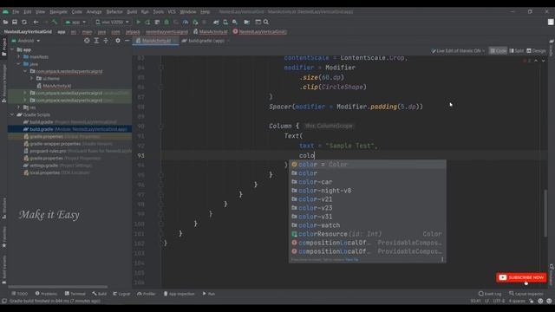555x312 pixels.
Task: Click the status bar lock read-only icon
Action: tap(532, 301)
